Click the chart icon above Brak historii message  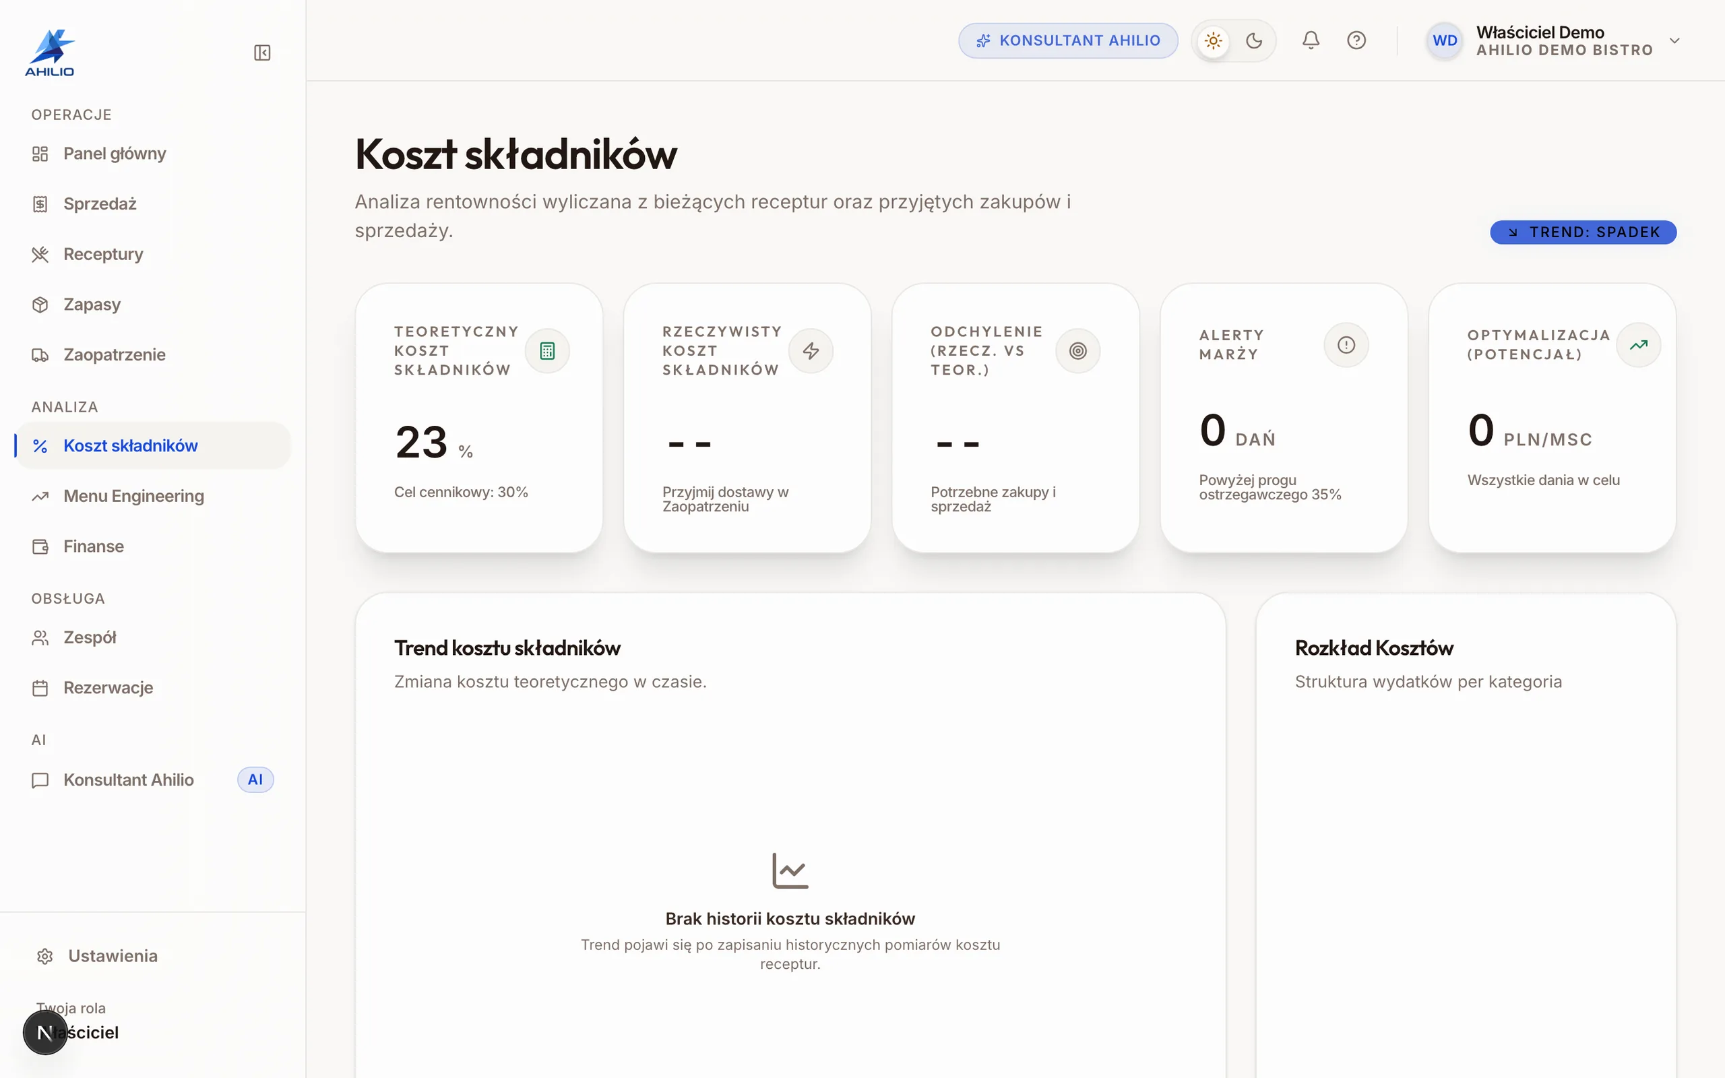(790, 870)
